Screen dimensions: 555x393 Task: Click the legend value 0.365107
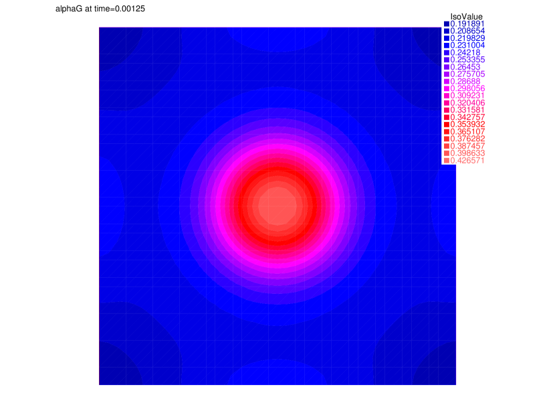tap(467, 131)
